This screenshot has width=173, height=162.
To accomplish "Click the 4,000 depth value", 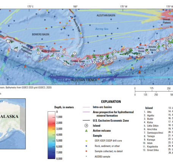I will tap(59, 135).
